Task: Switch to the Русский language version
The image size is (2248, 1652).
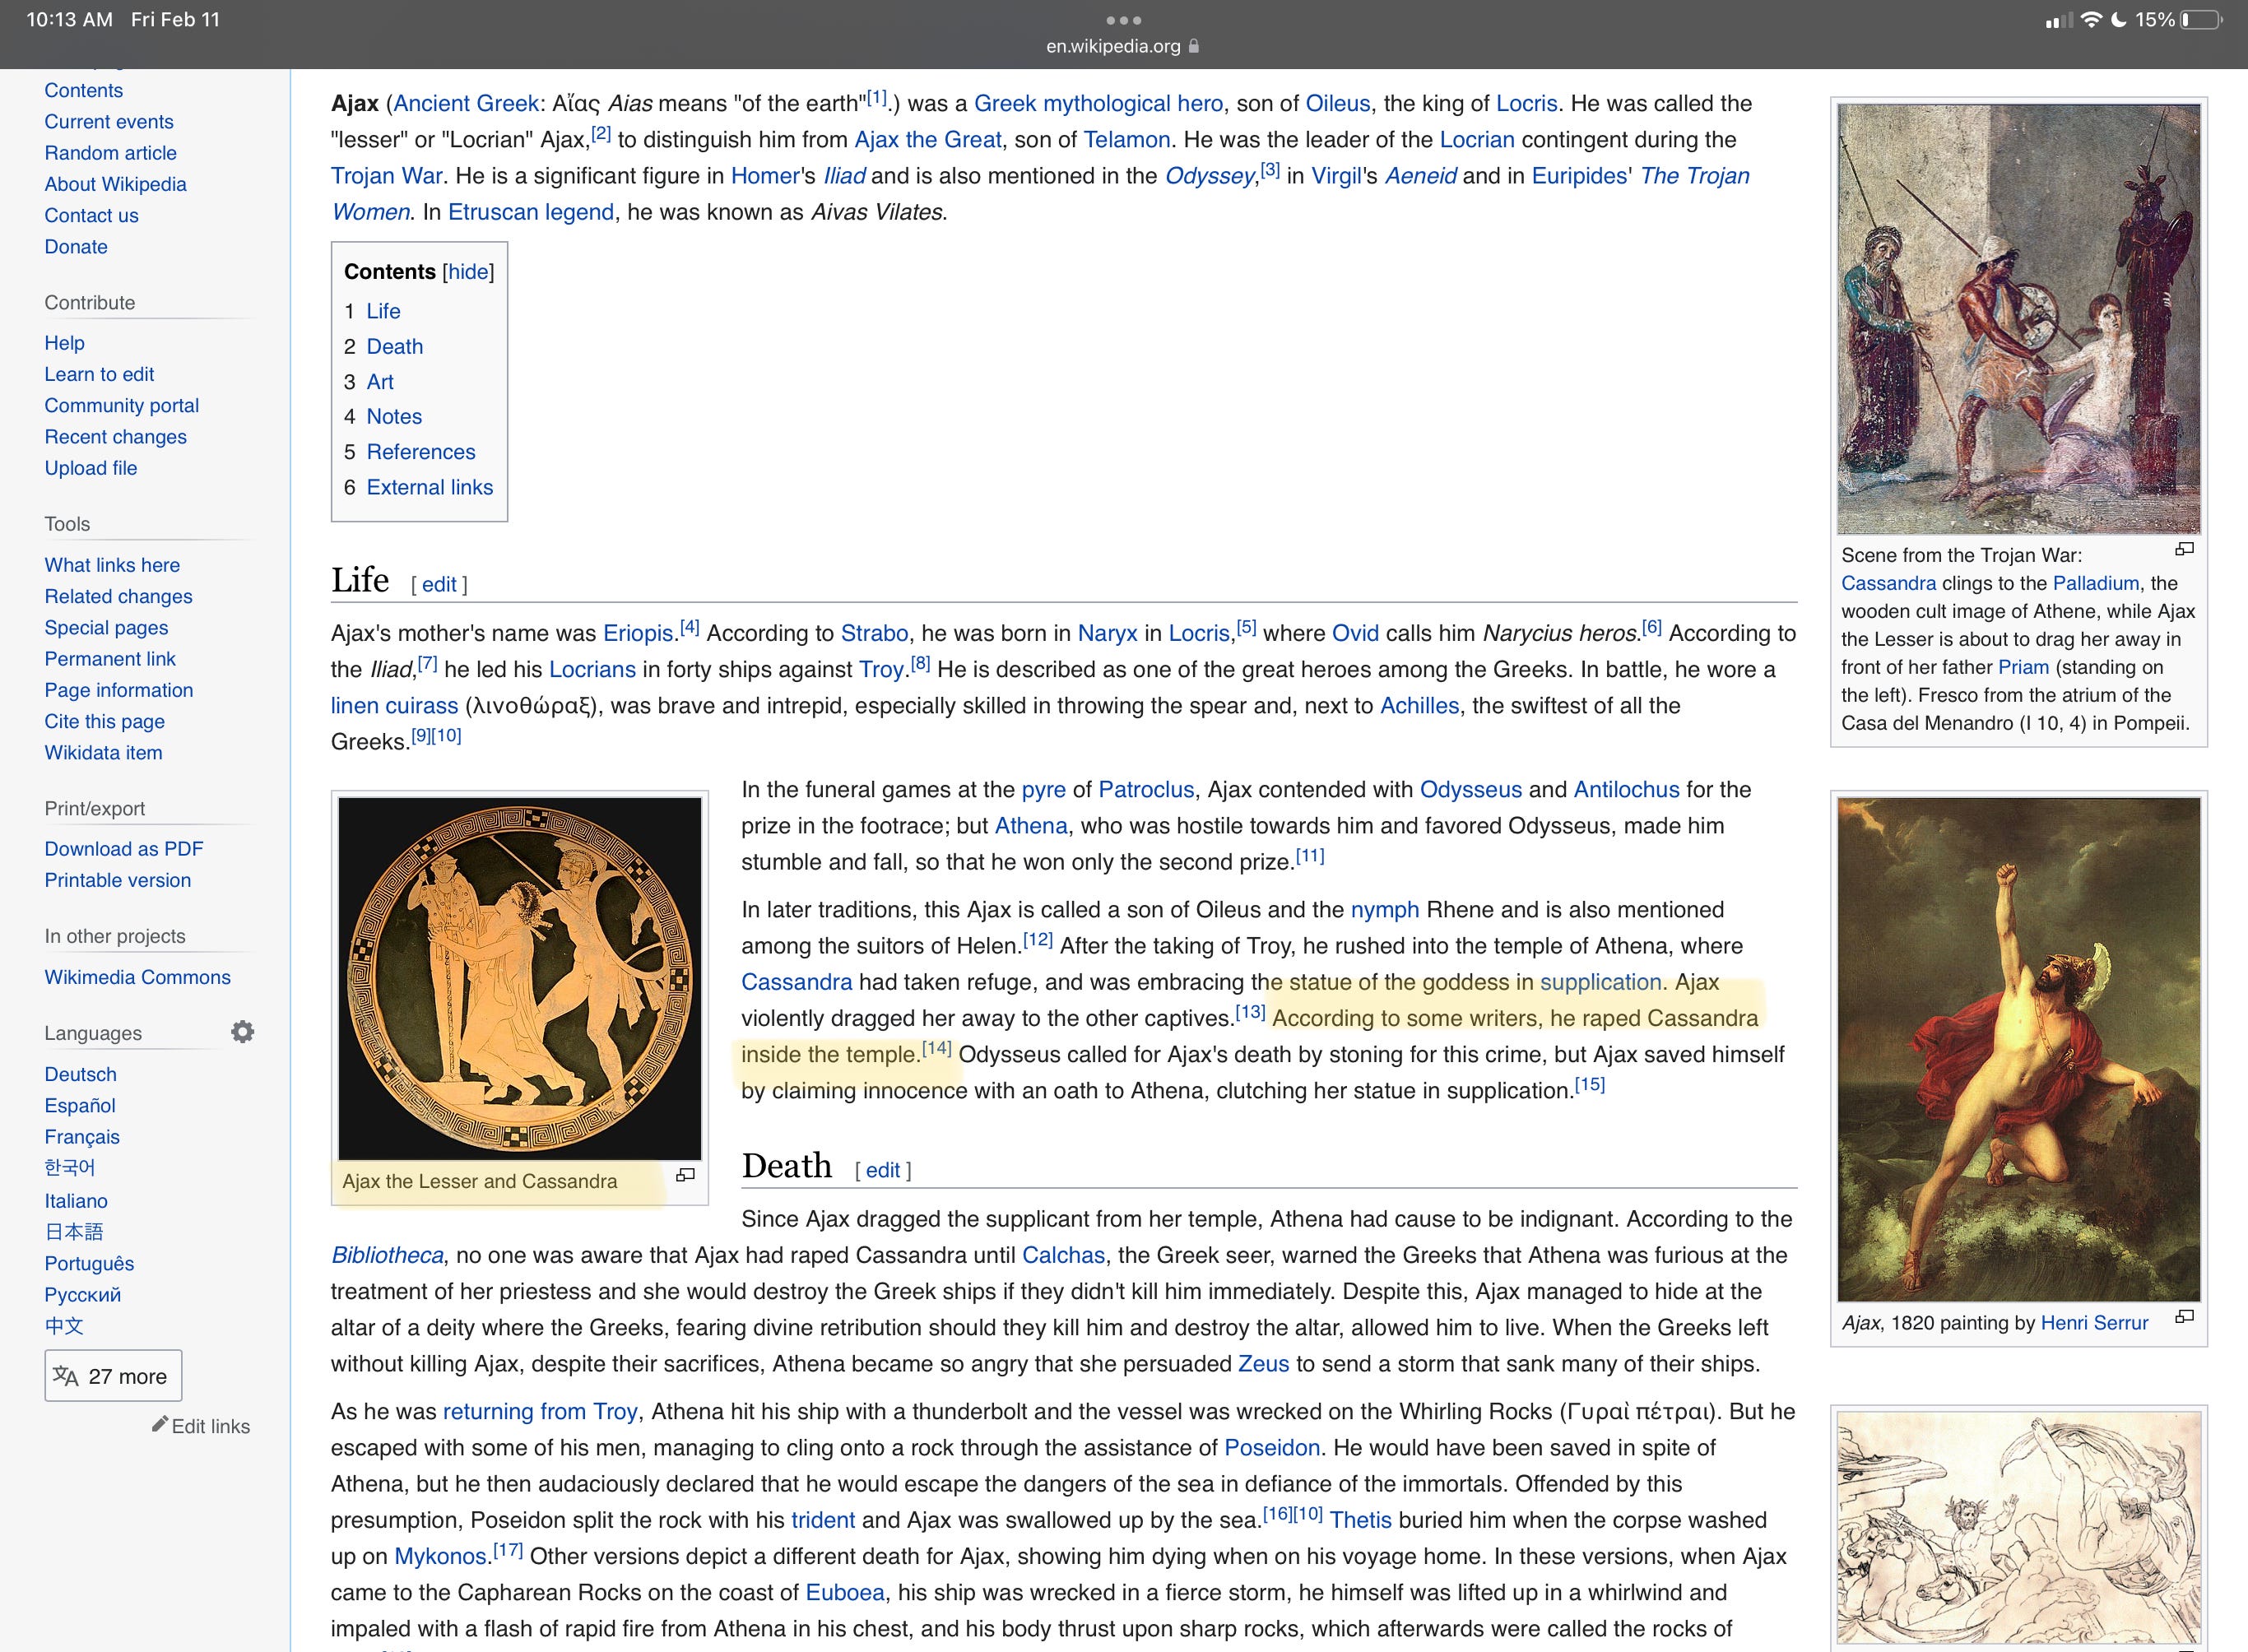Action: click(x=83, y=1295)
